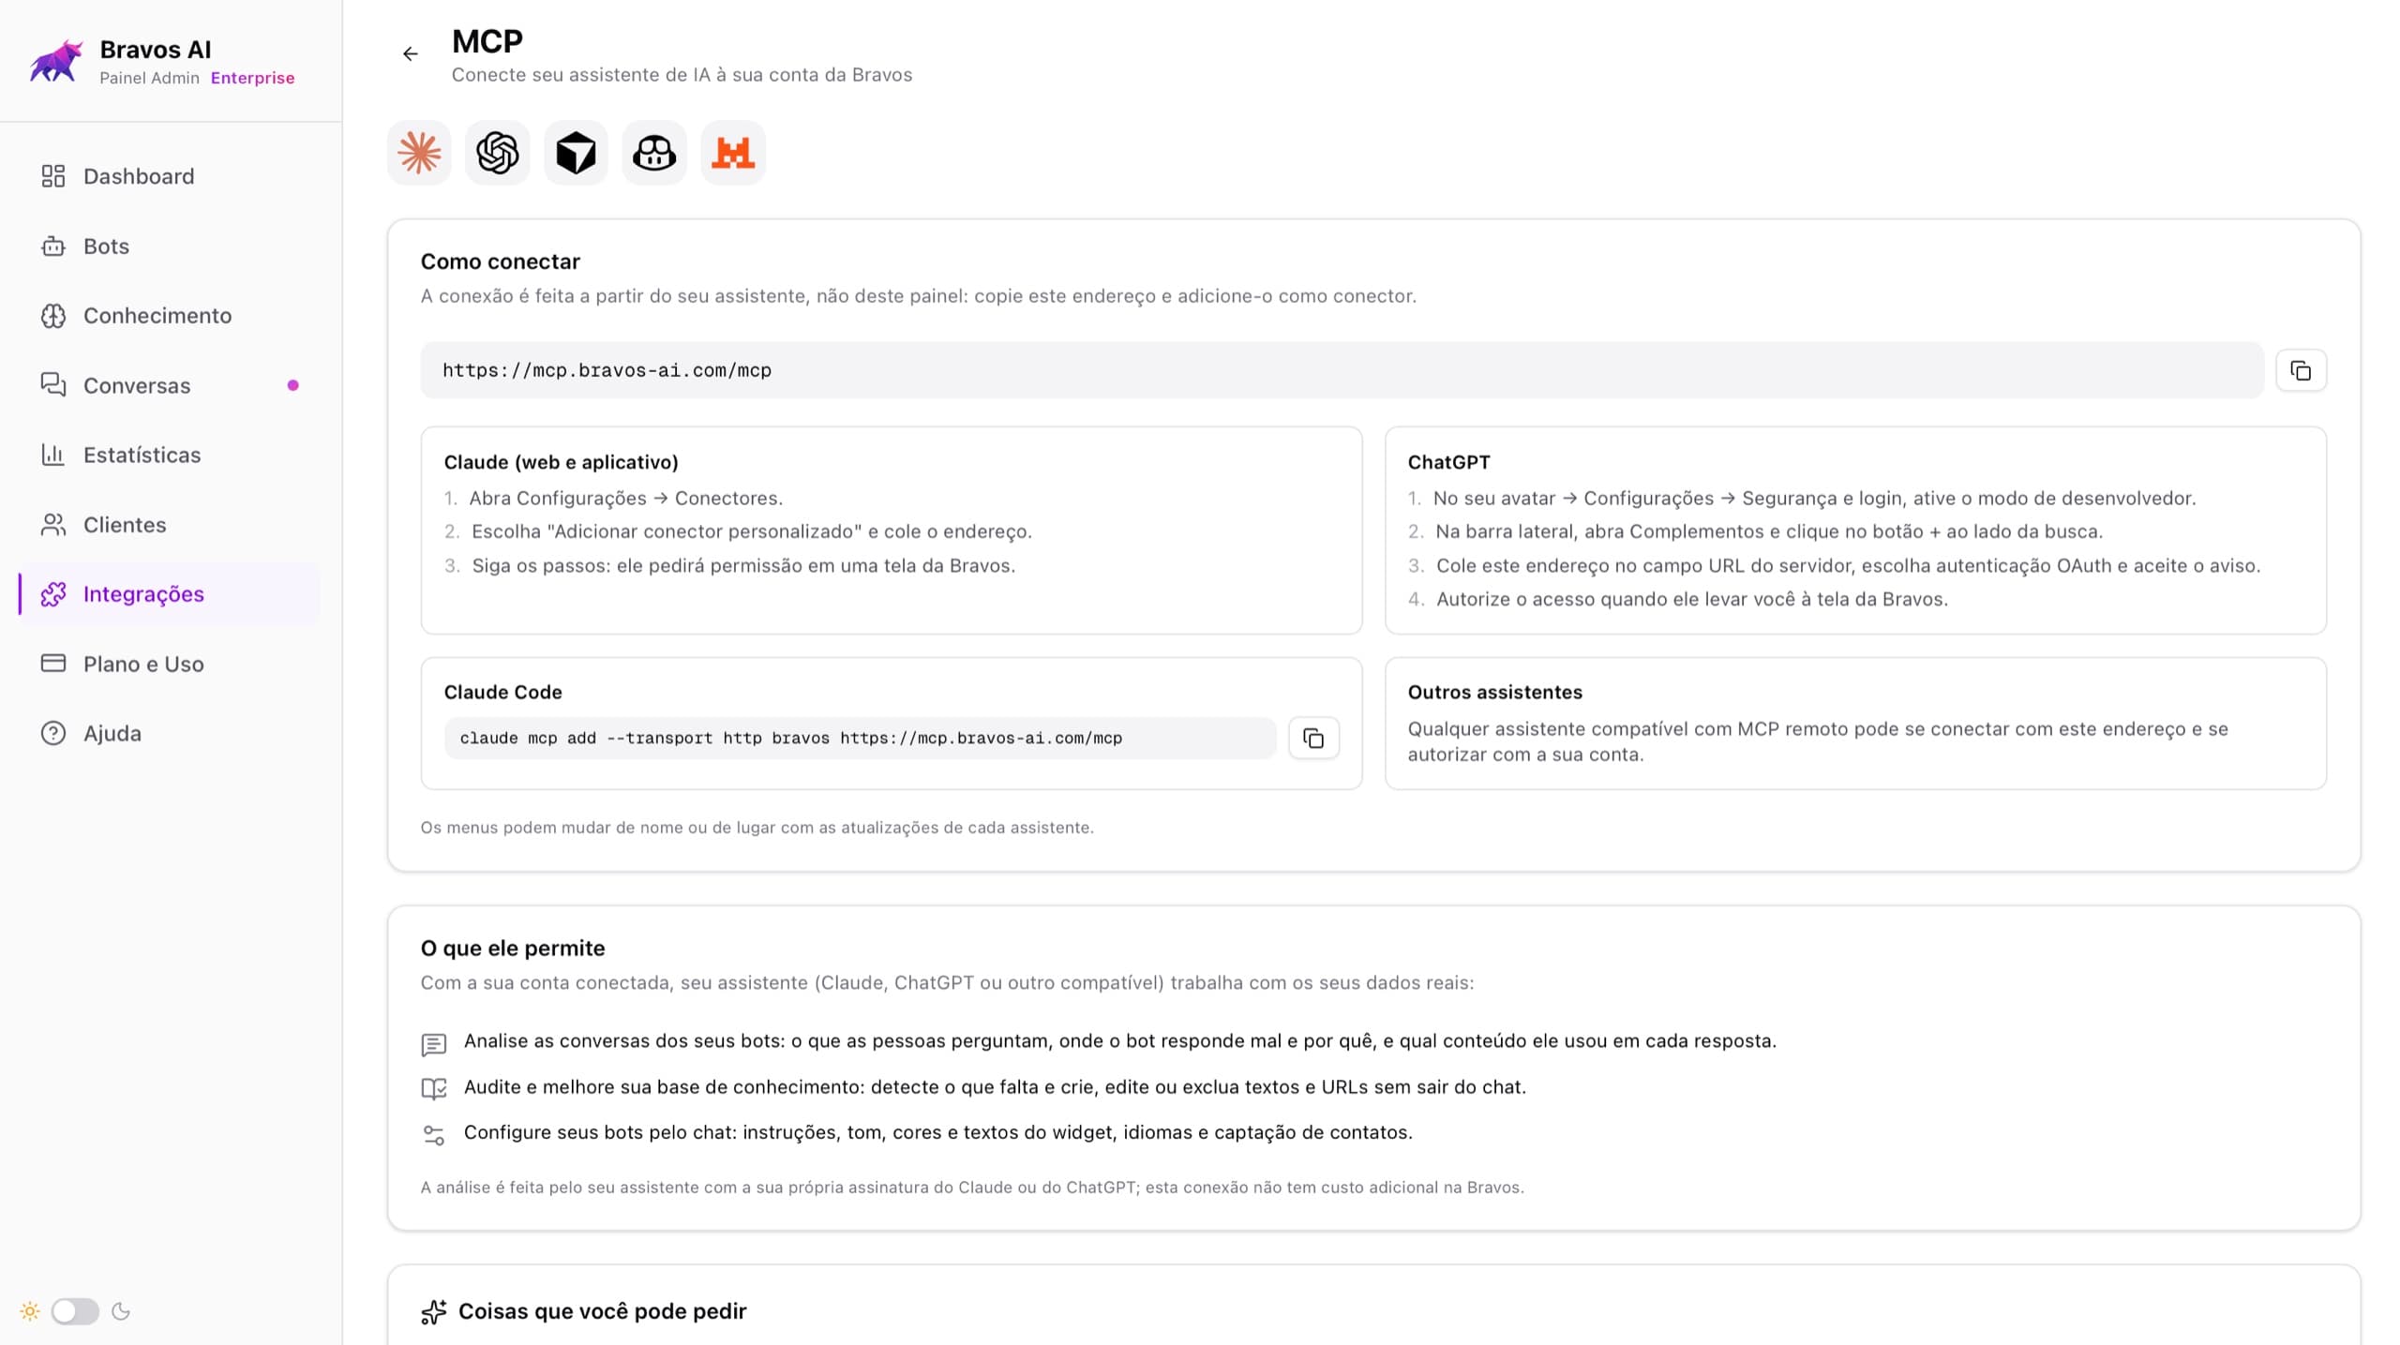This screenshot has width=2400, height=1345.
Task: Select the black cube assistant icon
Action: 576,153
